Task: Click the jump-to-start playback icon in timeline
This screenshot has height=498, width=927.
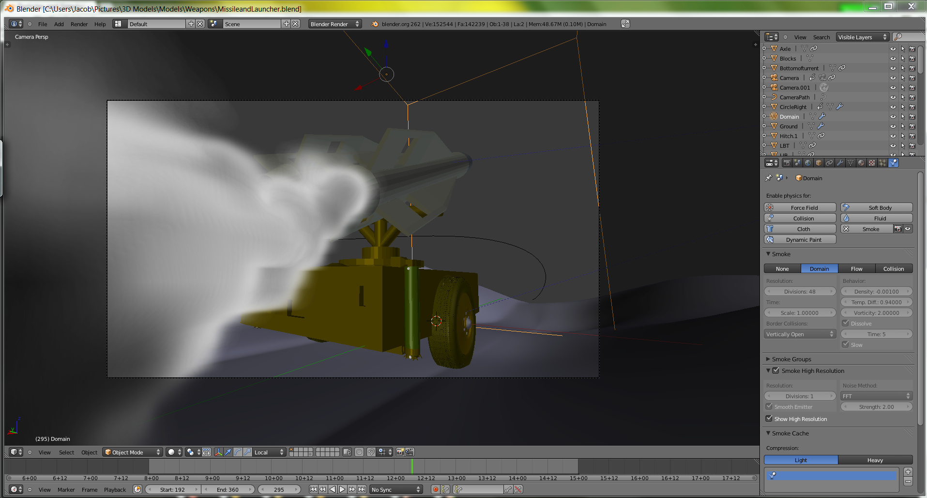Action: click(313, 489)
